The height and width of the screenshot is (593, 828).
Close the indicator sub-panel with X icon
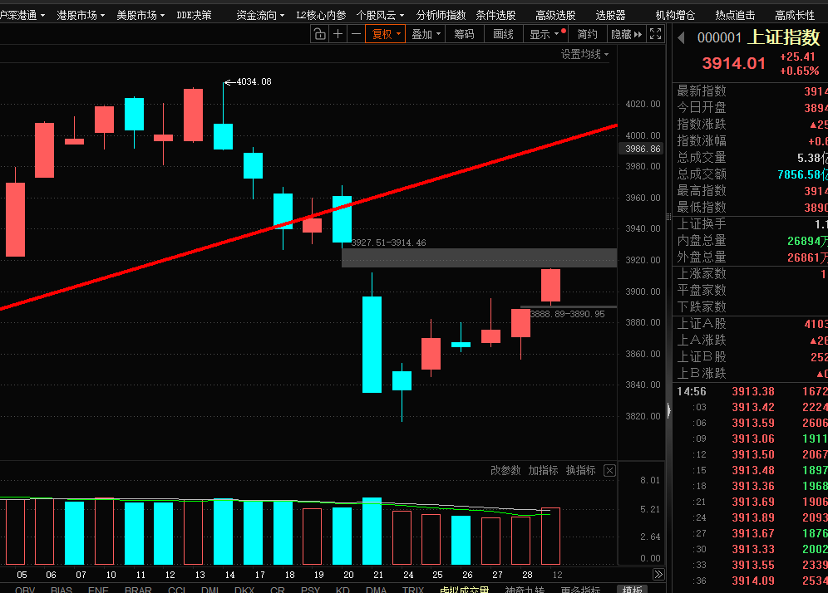609,471
